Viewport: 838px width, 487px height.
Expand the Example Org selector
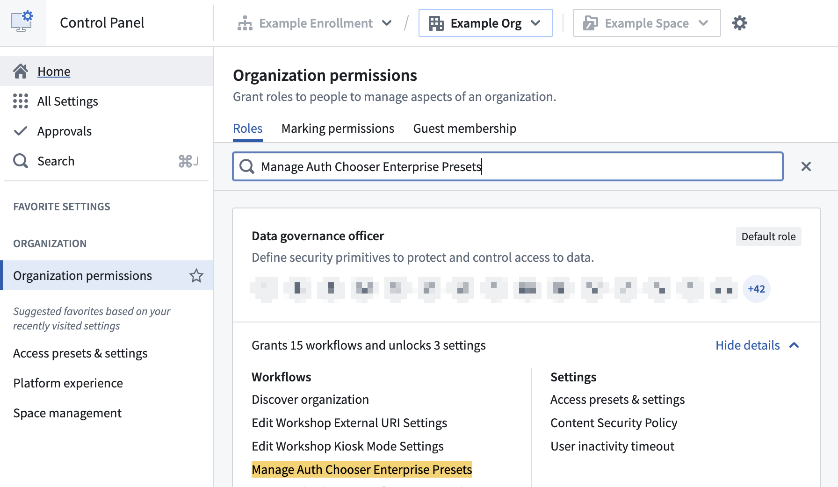(x=536, y=23)
